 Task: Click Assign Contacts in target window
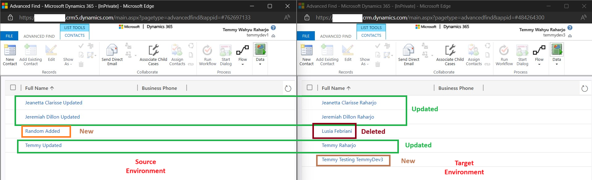click(474, 55)
